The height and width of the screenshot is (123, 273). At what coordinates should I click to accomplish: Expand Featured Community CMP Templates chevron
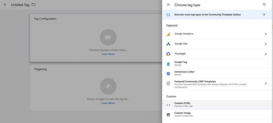(x=266, y=83)
